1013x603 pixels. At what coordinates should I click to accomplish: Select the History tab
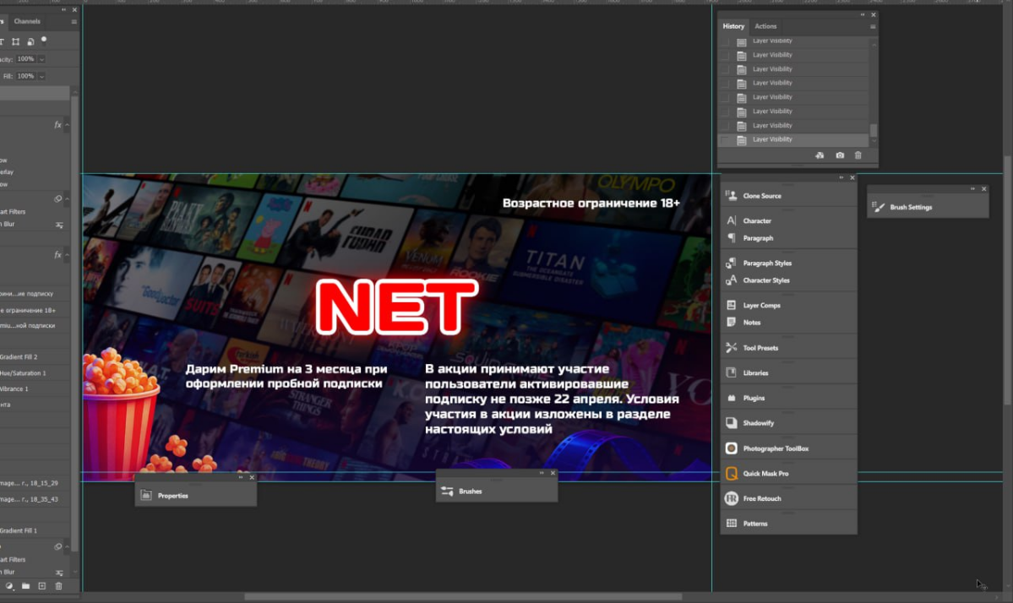point(733,26)
